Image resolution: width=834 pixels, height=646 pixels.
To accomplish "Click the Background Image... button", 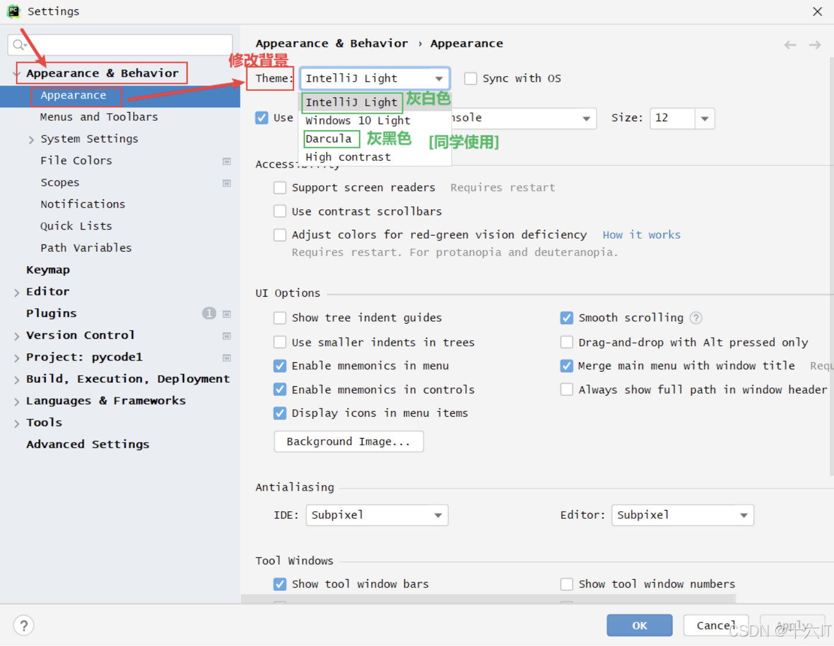I will [348, 441].
